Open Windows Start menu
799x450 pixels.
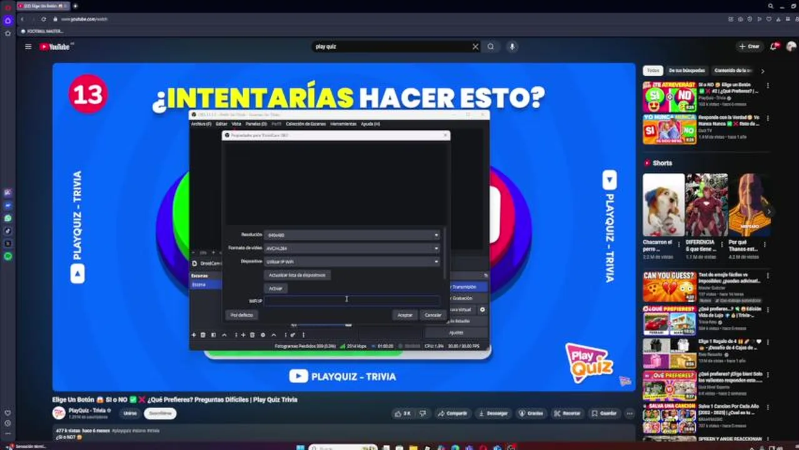(300, 447)
